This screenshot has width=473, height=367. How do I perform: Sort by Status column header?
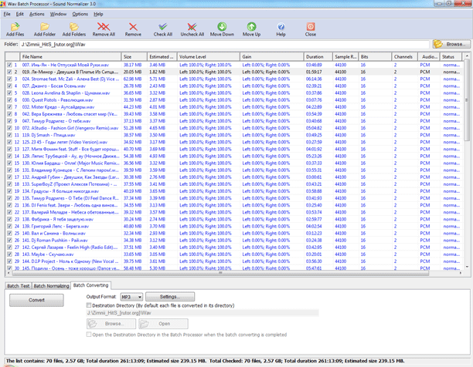451,56
